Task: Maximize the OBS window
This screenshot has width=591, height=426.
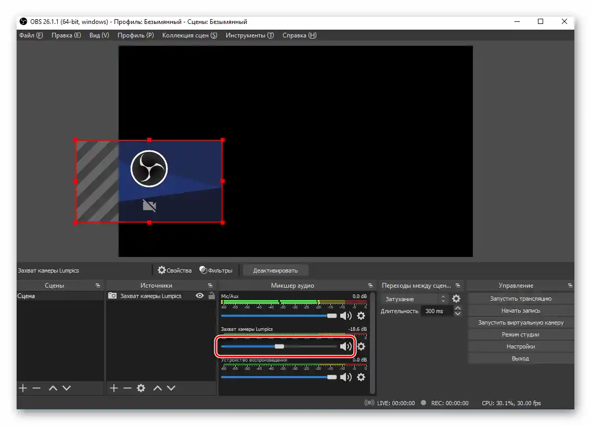Action: click(541, 21)
